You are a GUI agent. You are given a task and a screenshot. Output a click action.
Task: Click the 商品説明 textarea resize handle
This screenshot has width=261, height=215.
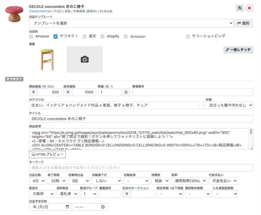(x=252, y=148)
